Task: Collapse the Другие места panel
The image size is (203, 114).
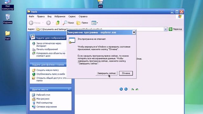Action: [51, 89]
